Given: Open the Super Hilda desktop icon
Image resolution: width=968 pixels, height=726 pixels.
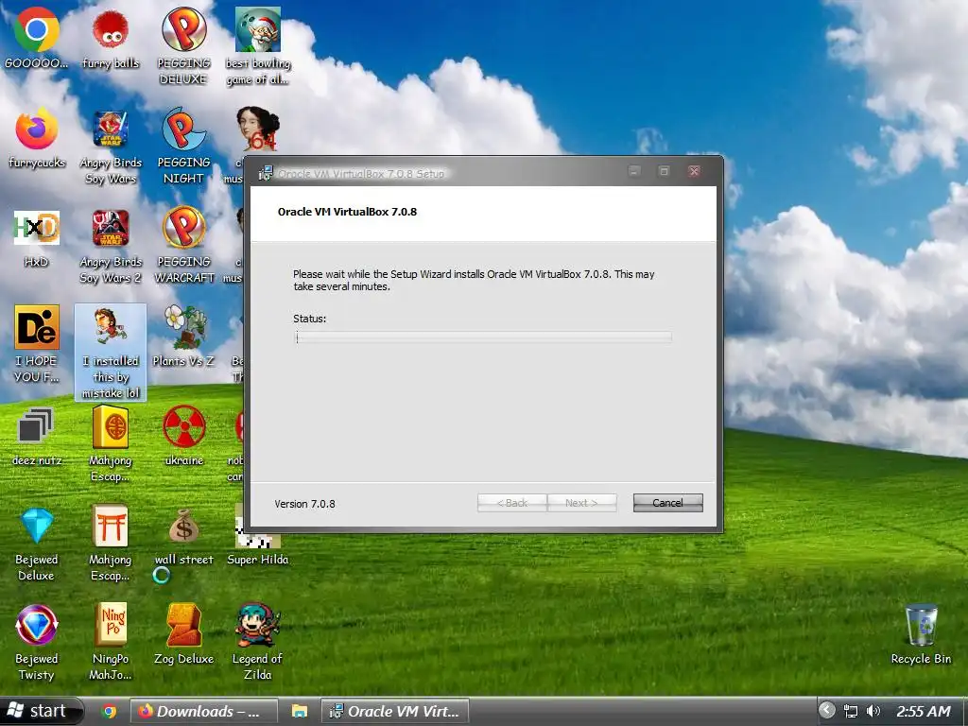Looking at the screenshot, I should (258, 533).
